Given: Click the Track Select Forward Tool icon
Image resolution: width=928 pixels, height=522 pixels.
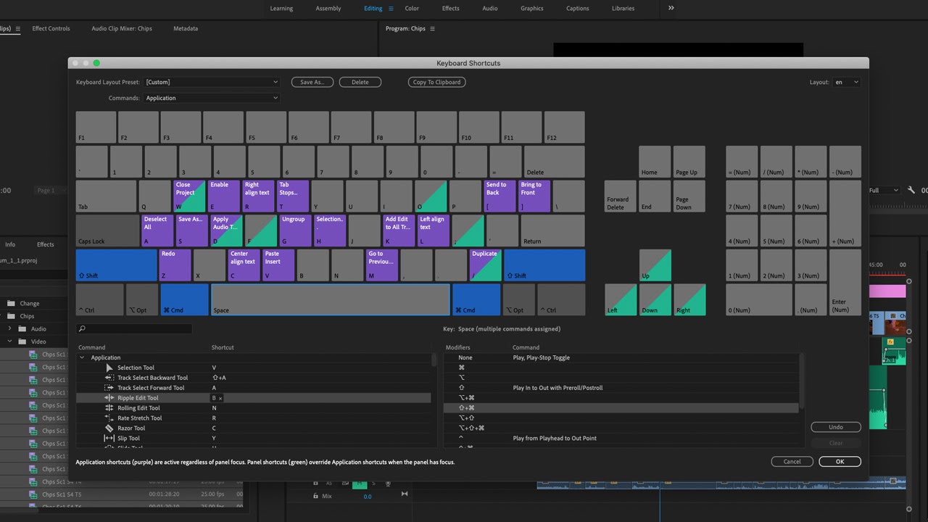Looking at the screenshot, I should tap(109, 388).
